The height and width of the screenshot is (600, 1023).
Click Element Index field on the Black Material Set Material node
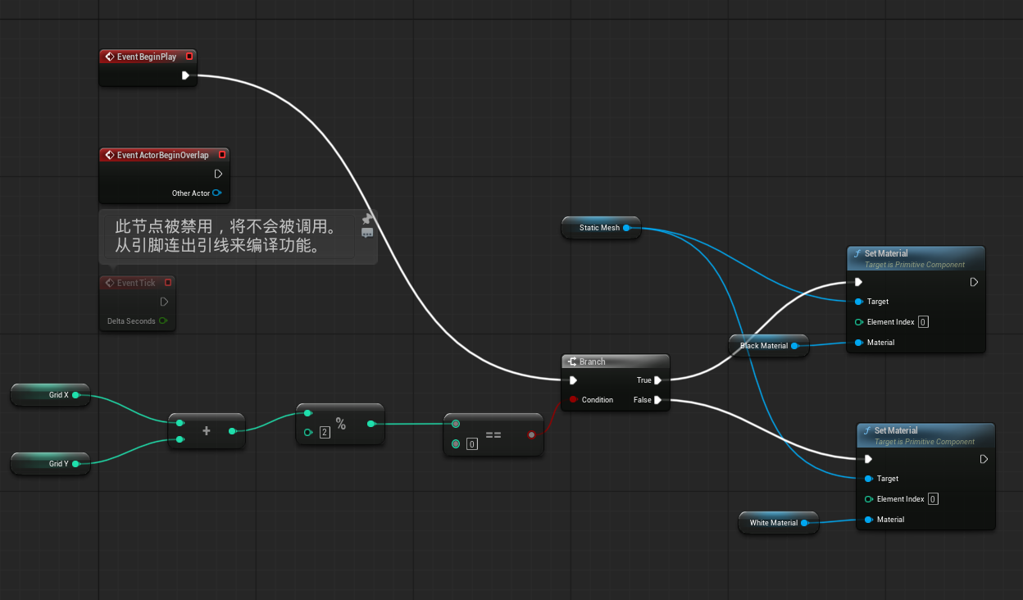click(x=923, y=322)
